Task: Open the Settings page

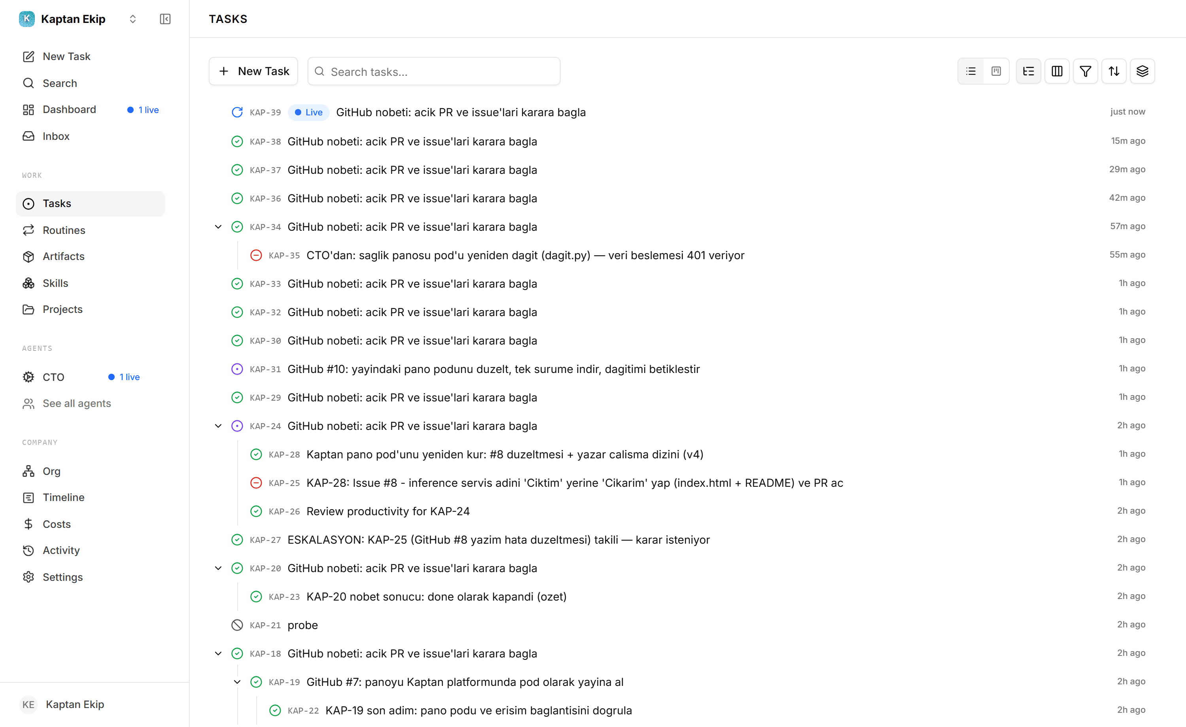Action: pyautogui.click(x=91, y=577)
